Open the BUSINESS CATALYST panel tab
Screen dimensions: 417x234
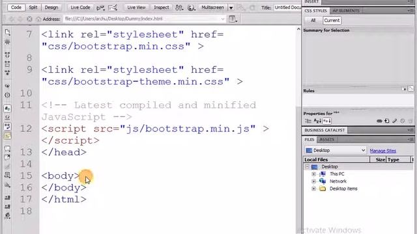click(x=324, y=130)
